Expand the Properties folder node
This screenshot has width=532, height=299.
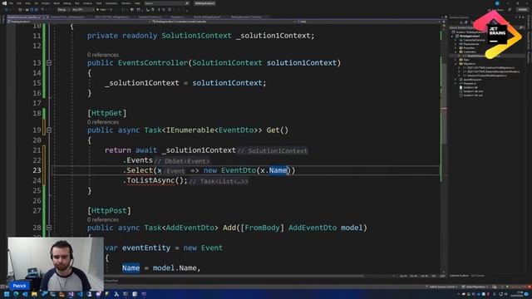click(x=456, y=48)
